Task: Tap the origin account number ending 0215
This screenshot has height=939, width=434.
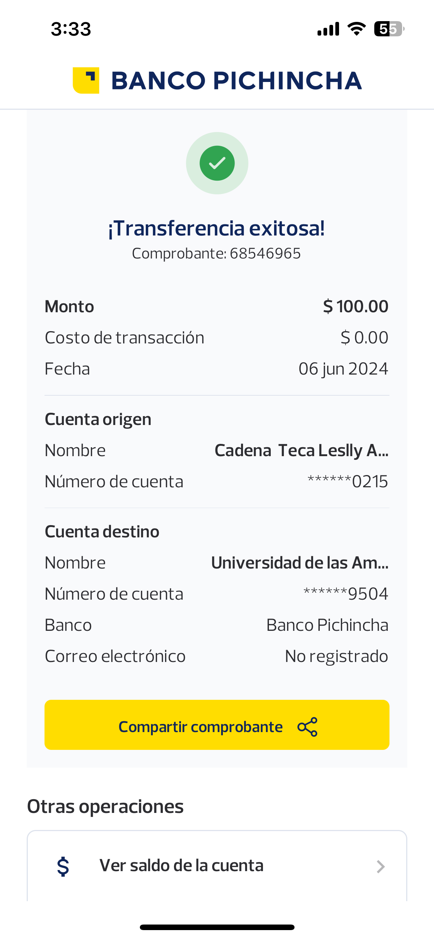Action: tap(348, 482)
